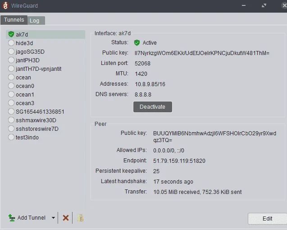Image resolution: width=287 pixels, height=230 pixels.
Task: Click the gray status circle for jantPH3D
Action: (11, 60)
